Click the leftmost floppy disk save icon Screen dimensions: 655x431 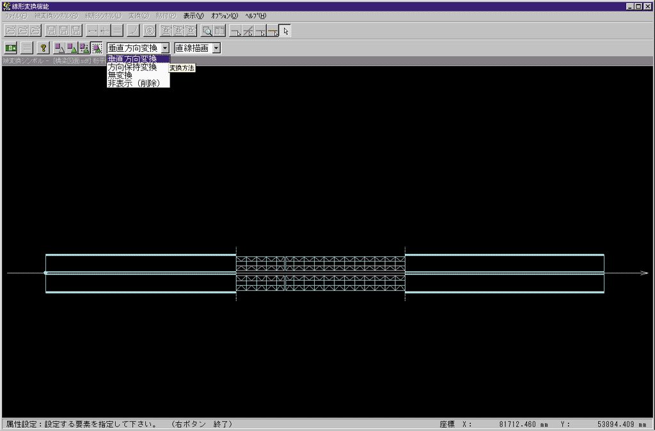pos(51,31)
